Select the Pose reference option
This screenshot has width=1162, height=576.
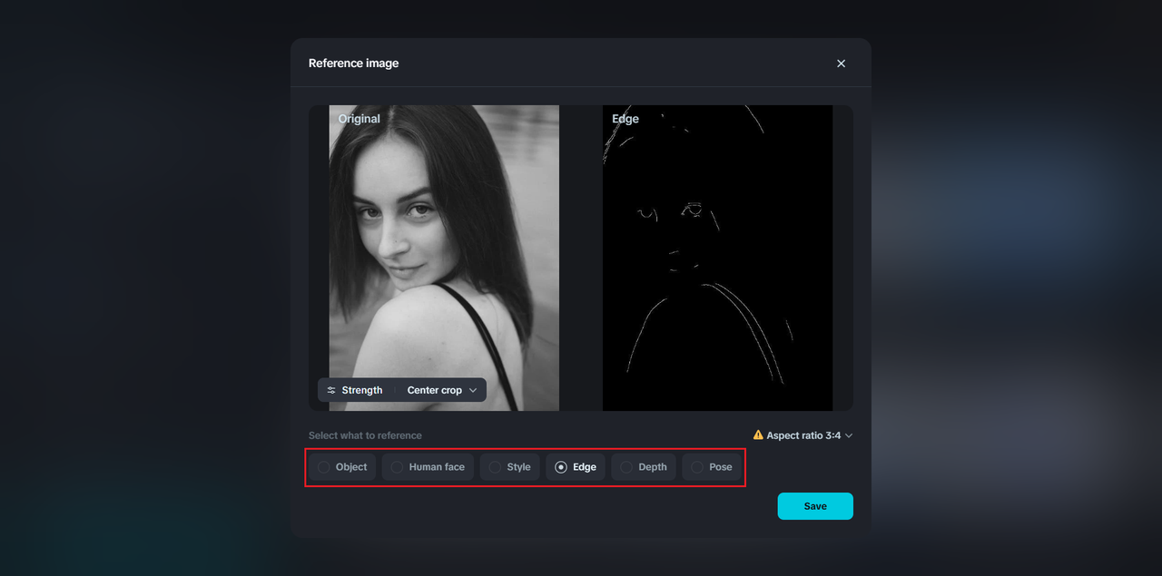click(711, 467)
